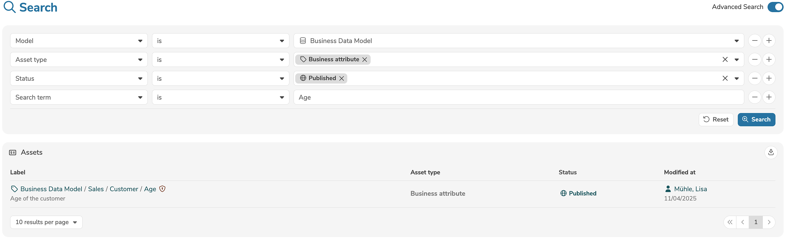This screenshot has width=785, height=239.
Task: Clear all Status filter values
Action: (725, 79)
